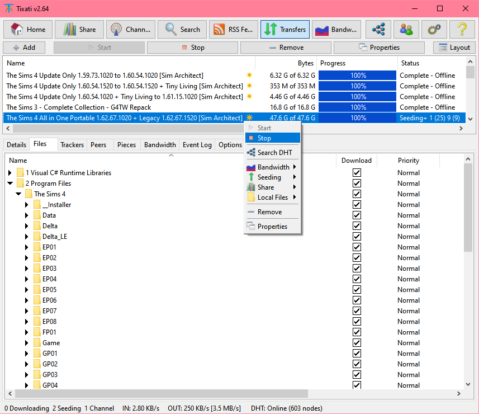Screen dimensions: 479x414
Task: Click the Add button
Action: [x=24, y=48]
